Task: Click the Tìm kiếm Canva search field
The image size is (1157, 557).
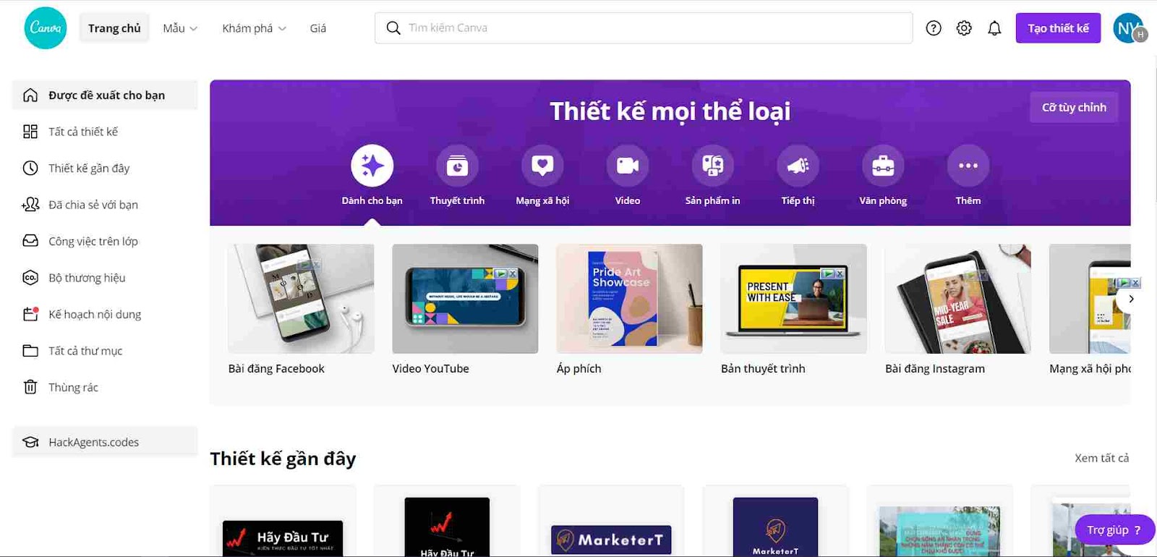Action: (644, 28)
